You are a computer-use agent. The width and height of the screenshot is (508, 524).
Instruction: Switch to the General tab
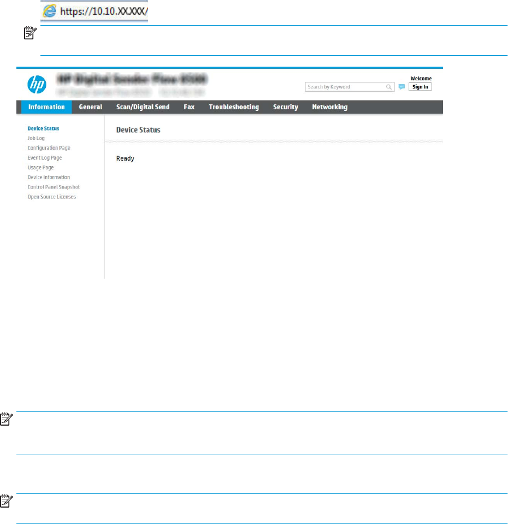pos(91,107)
